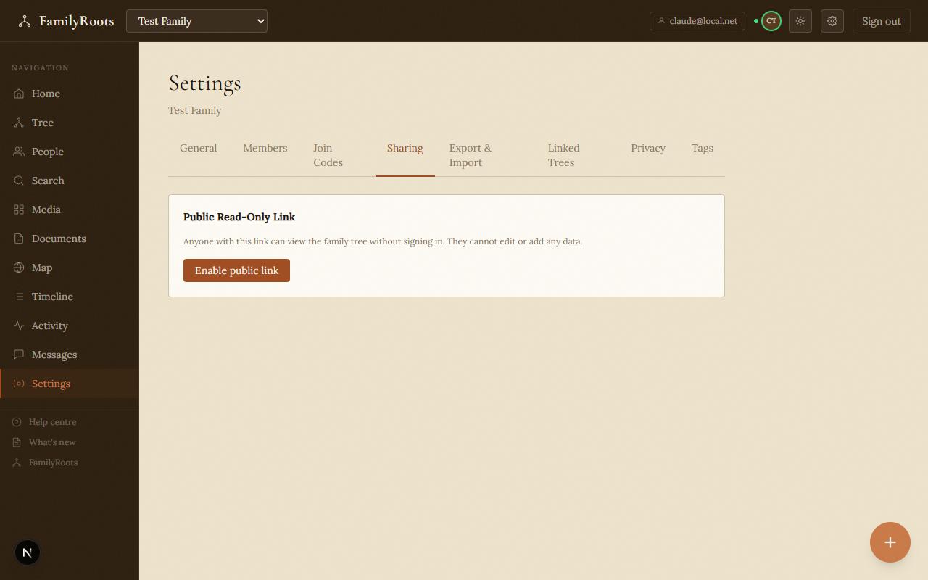Image resolution: width=928 pixels, height=580 pixels.
Task: Click the NAVIGATION label in the sidebar
Action: (x=40, y=67)
